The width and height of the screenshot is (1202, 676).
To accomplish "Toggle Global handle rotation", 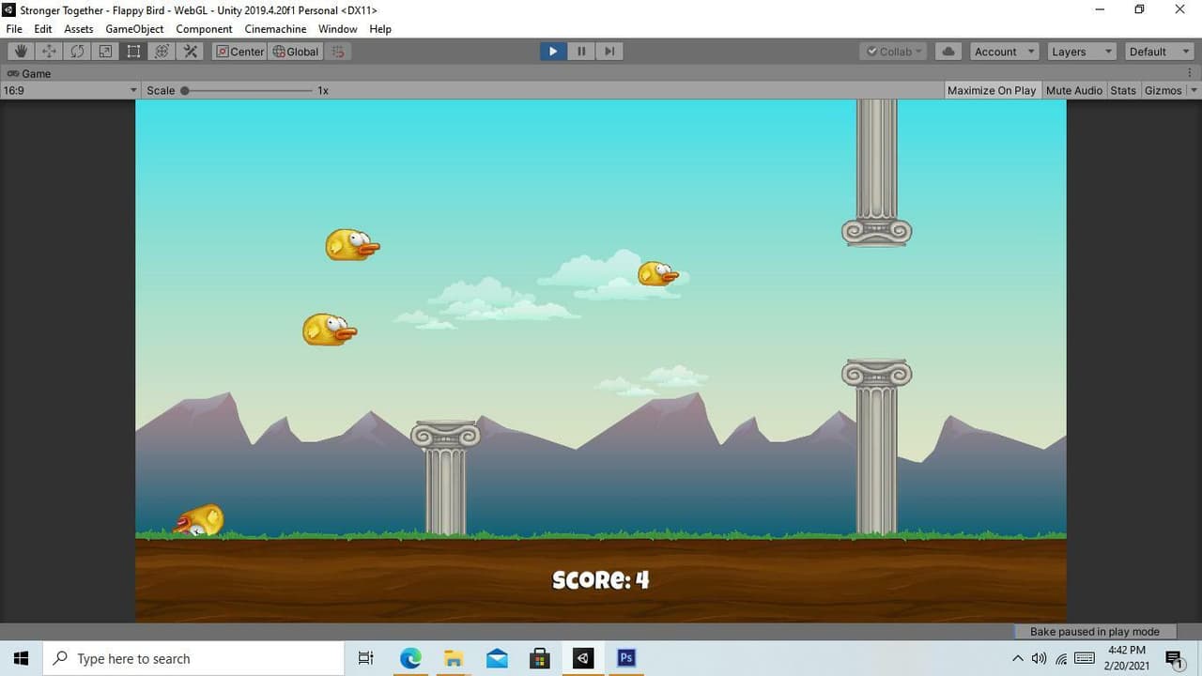I will point(296,52).
